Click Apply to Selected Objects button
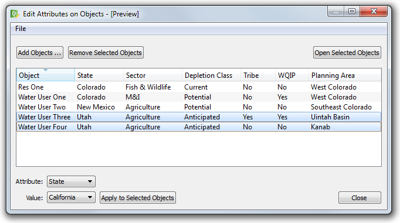Image resolution: width=400 pixels, height=223 pixels. pyautogui.click(x=138, y=198)
